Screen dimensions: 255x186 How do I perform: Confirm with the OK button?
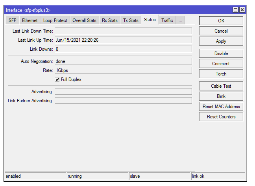coord(221,20)
